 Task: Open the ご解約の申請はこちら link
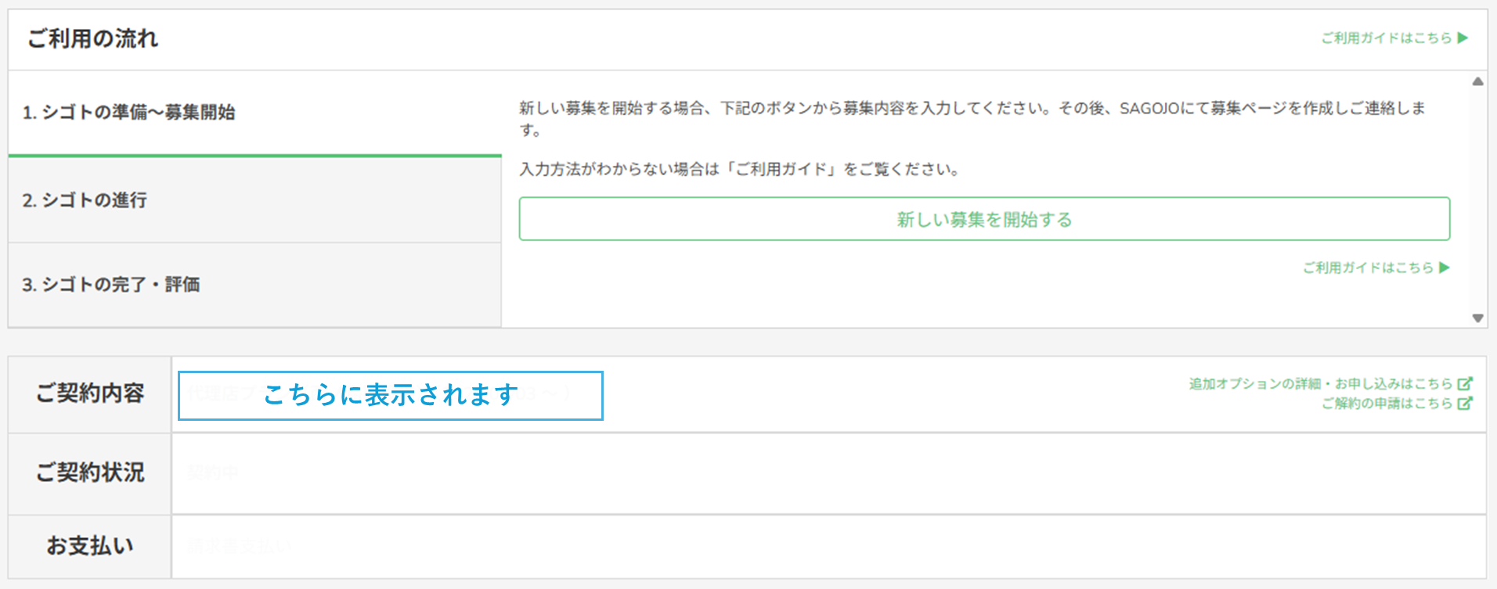point(1387,403)
